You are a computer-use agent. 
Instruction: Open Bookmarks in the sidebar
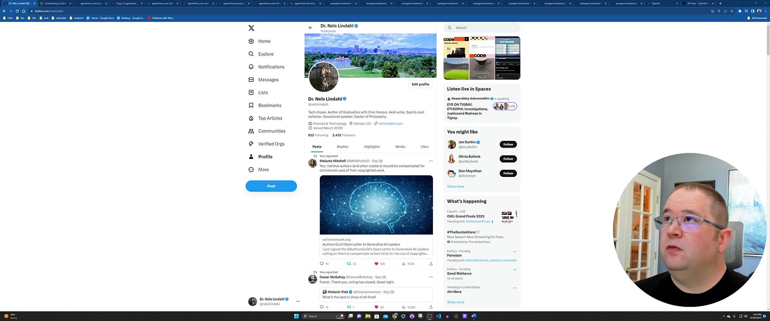(x=265, y=106)
